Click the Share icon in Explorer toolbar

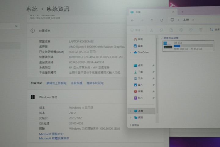[191, 30]
